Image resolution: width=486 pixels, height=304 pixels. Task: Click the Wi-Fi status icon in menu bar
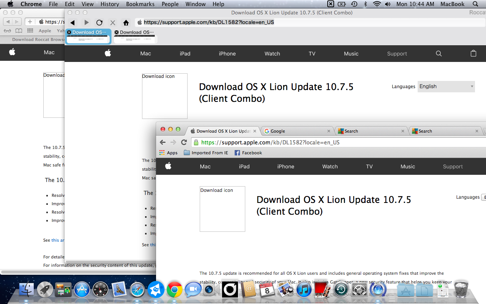377,4
